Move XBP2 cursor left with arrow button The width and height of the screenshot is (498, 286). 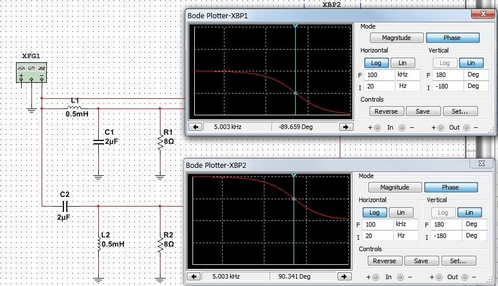pyautogui.click(x=194, y=276)
